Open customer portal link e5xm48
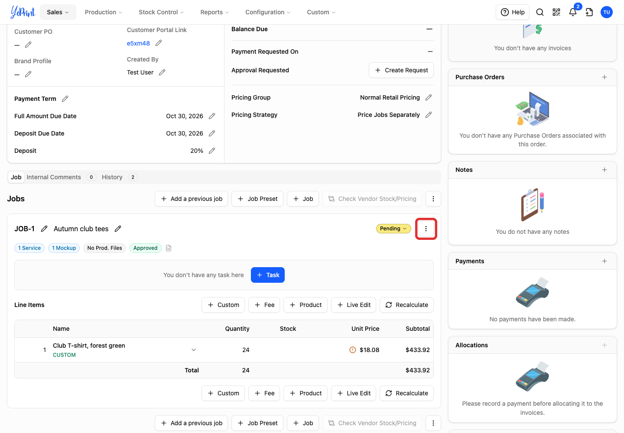This screenshot has height=433, width=624. tap(138, 43)
